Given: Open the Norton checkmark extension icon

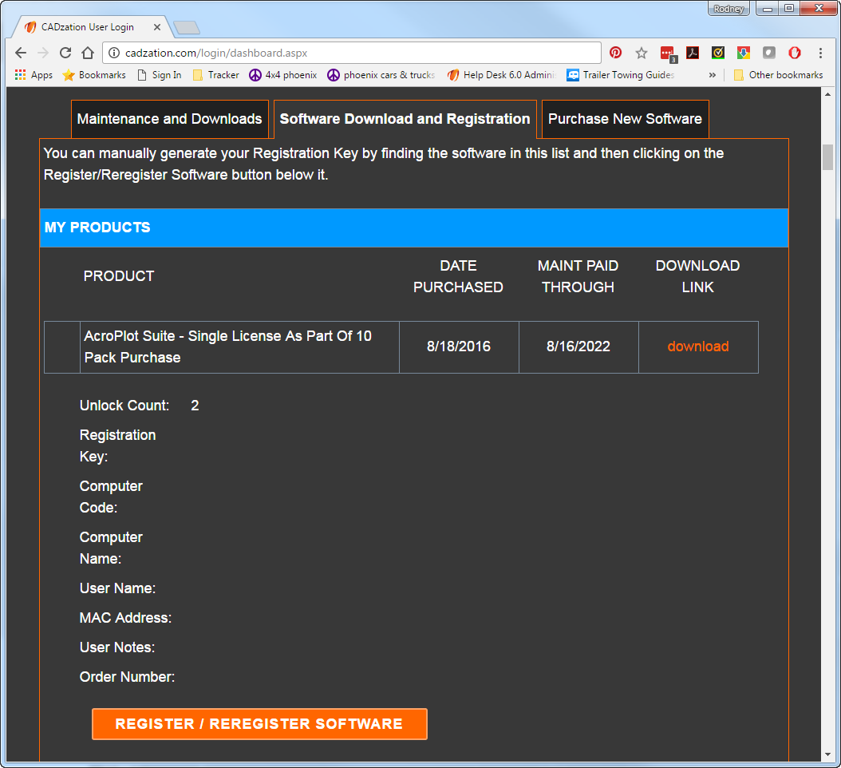Looking at the screenshot, I should [x=718, y=53].
